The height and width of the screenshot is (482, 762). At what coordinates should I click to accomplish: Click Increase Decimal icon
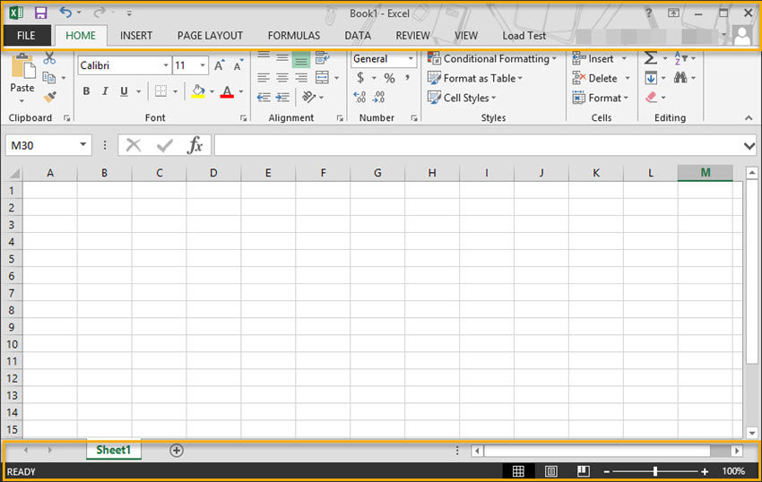359,97
